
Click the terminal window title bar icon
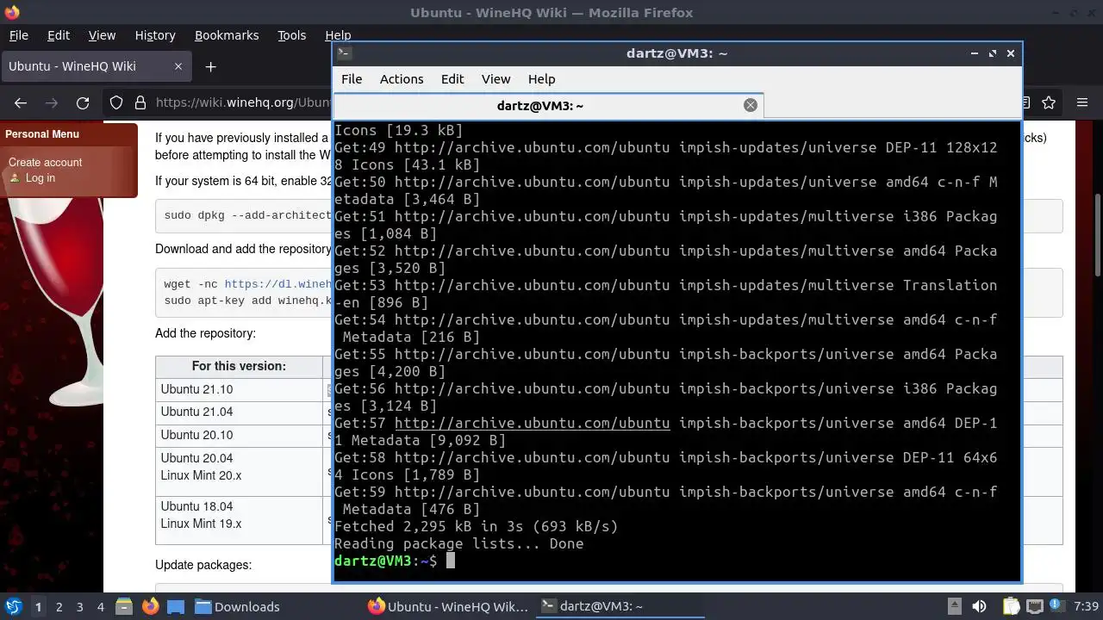click(x=343, y=53)
